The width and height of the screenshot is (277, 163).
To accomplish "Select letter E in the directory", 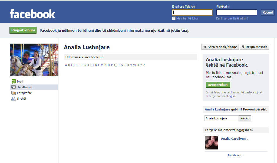I will coord(79,65).
